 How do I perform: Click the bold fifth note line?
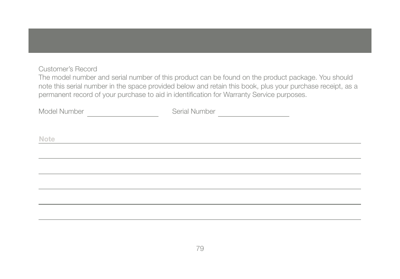200,204
